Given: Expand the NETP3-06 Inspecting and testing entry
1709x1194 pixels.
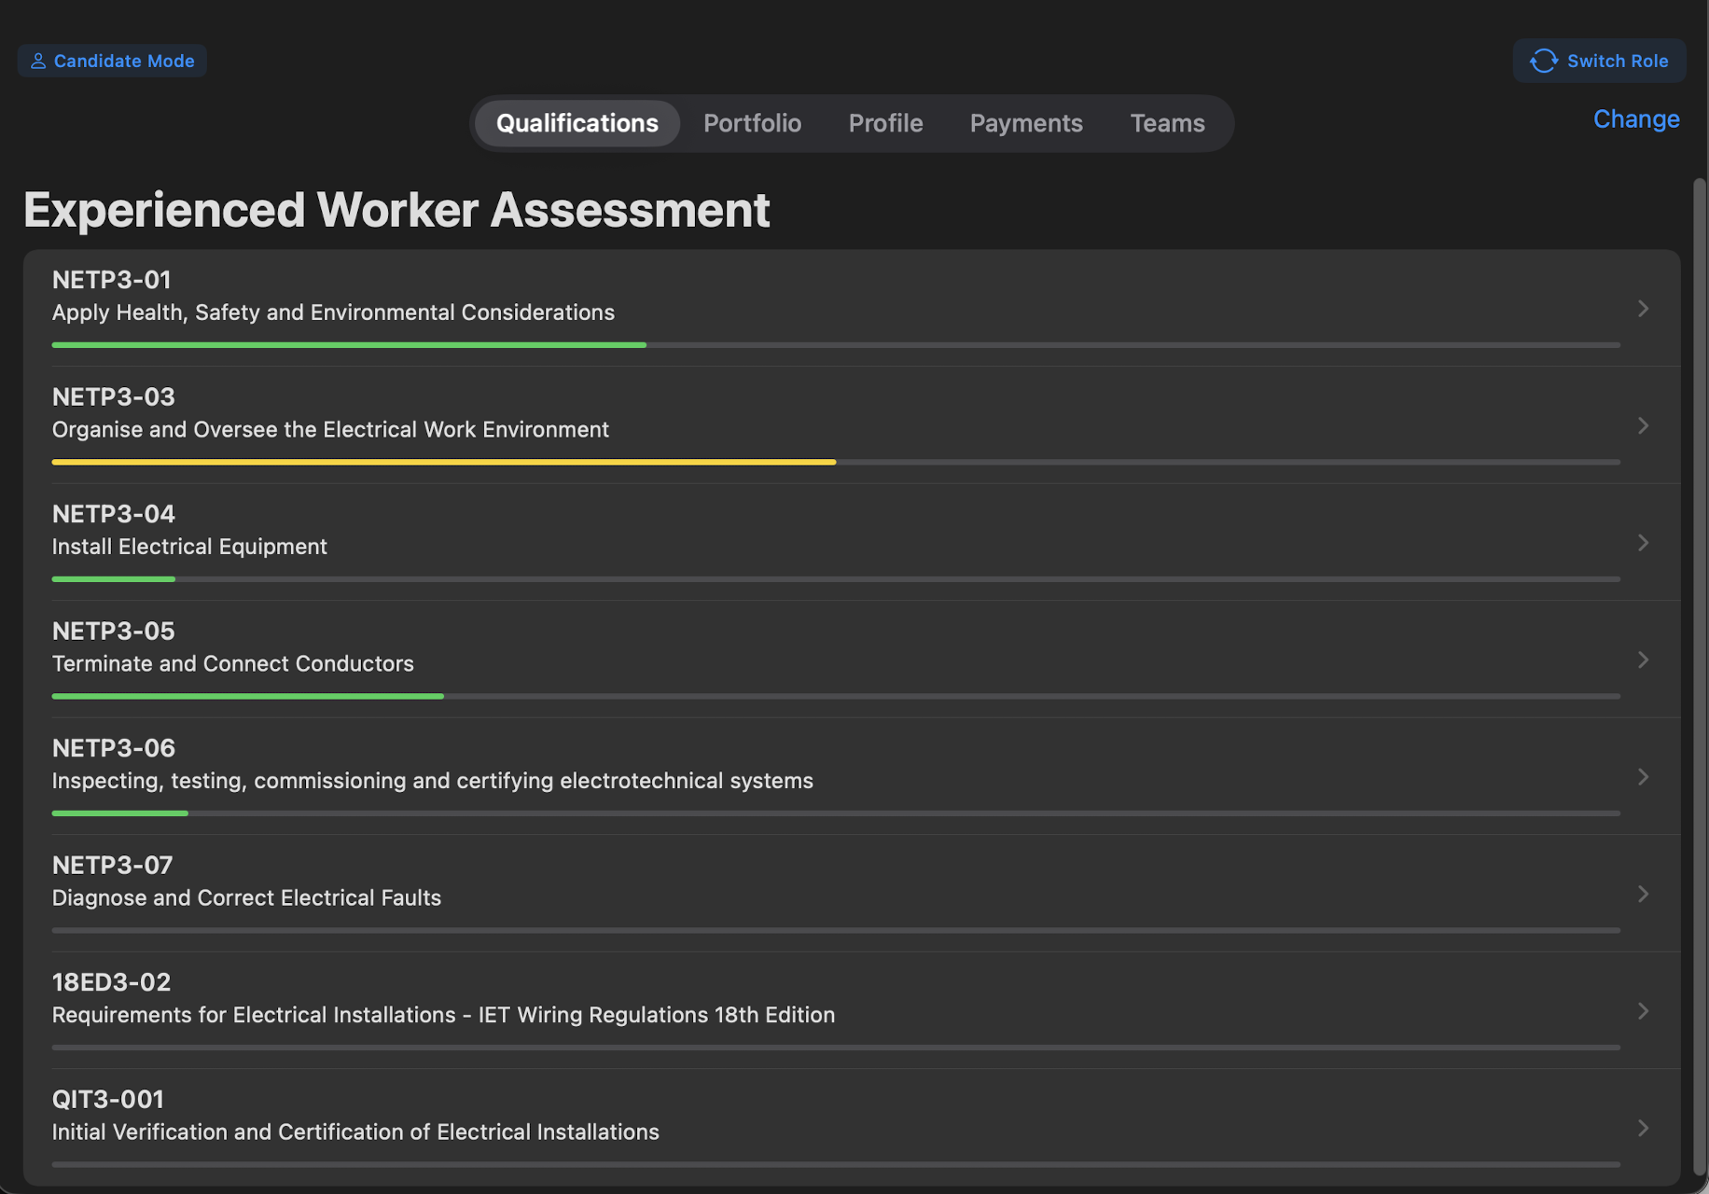Looking at the screenshot, I should pos(1643,777).
